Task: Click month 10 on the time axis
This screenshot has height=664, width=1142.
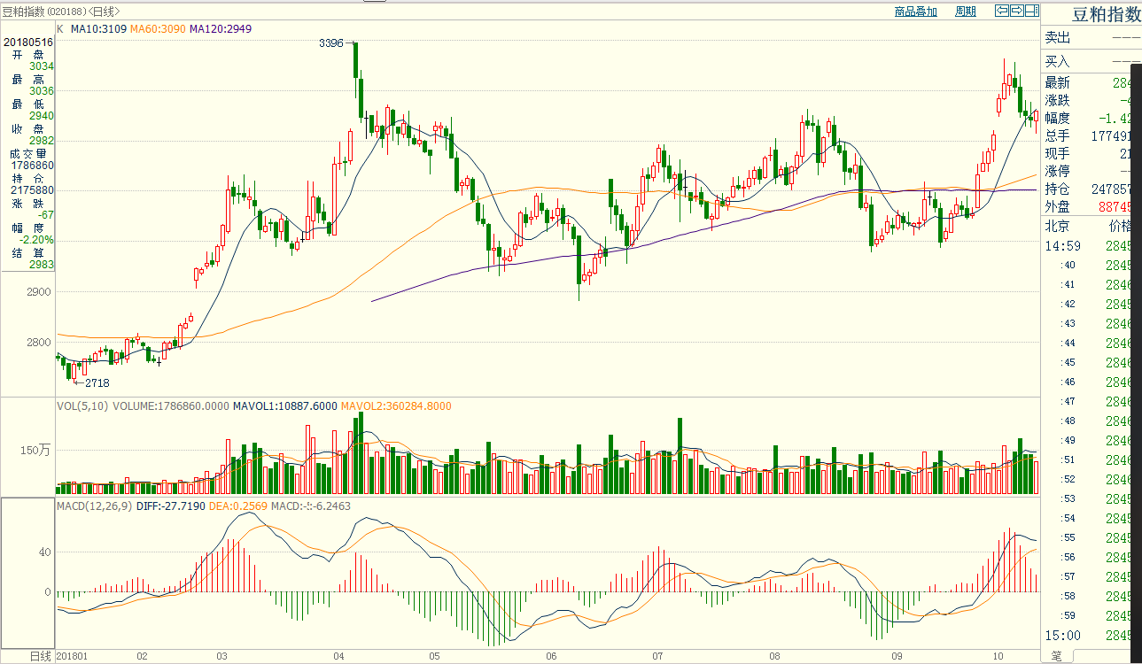Action: [x=998, y=656]
